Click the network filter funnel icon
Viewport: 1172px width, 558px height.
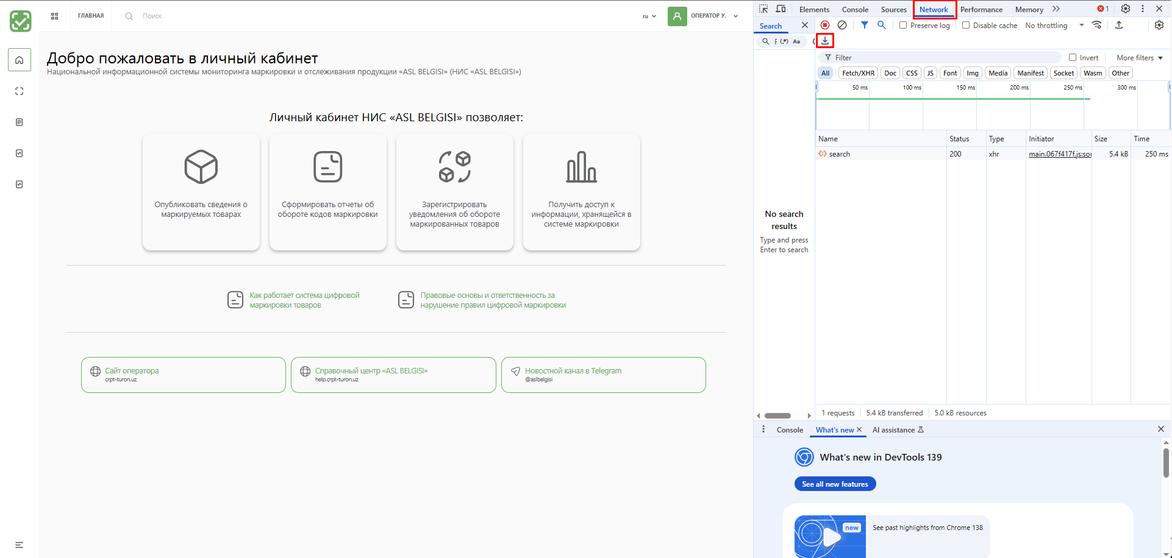(865, 25)
